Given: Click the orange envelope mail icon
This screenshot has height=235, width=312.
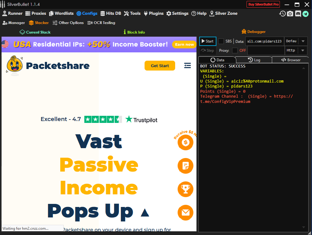Looking at the screenshot, I should click(x=185, y=213).
